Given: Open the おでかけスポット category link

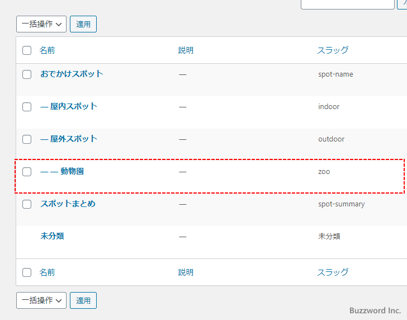Looking at the screenshot, I should tap(72, 74).
